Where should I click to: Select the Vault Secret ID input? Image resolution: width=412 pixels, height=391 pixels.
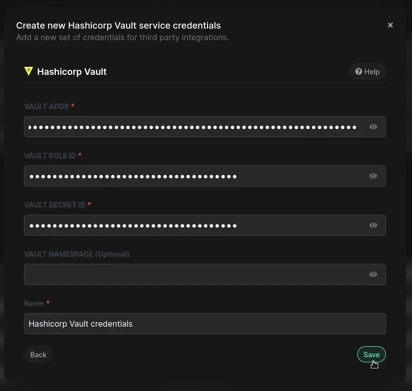point(193,225)
